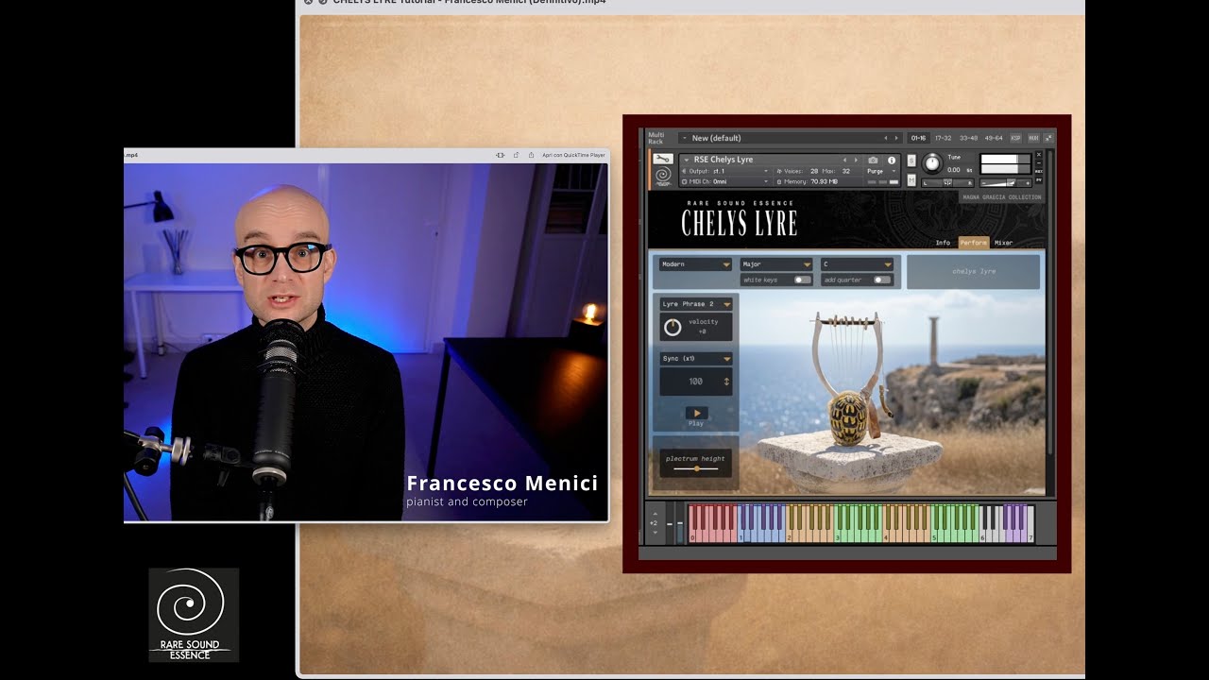Open the Purge dropdown
This screenshot has width=1209, height=680.
click(881, 171)
